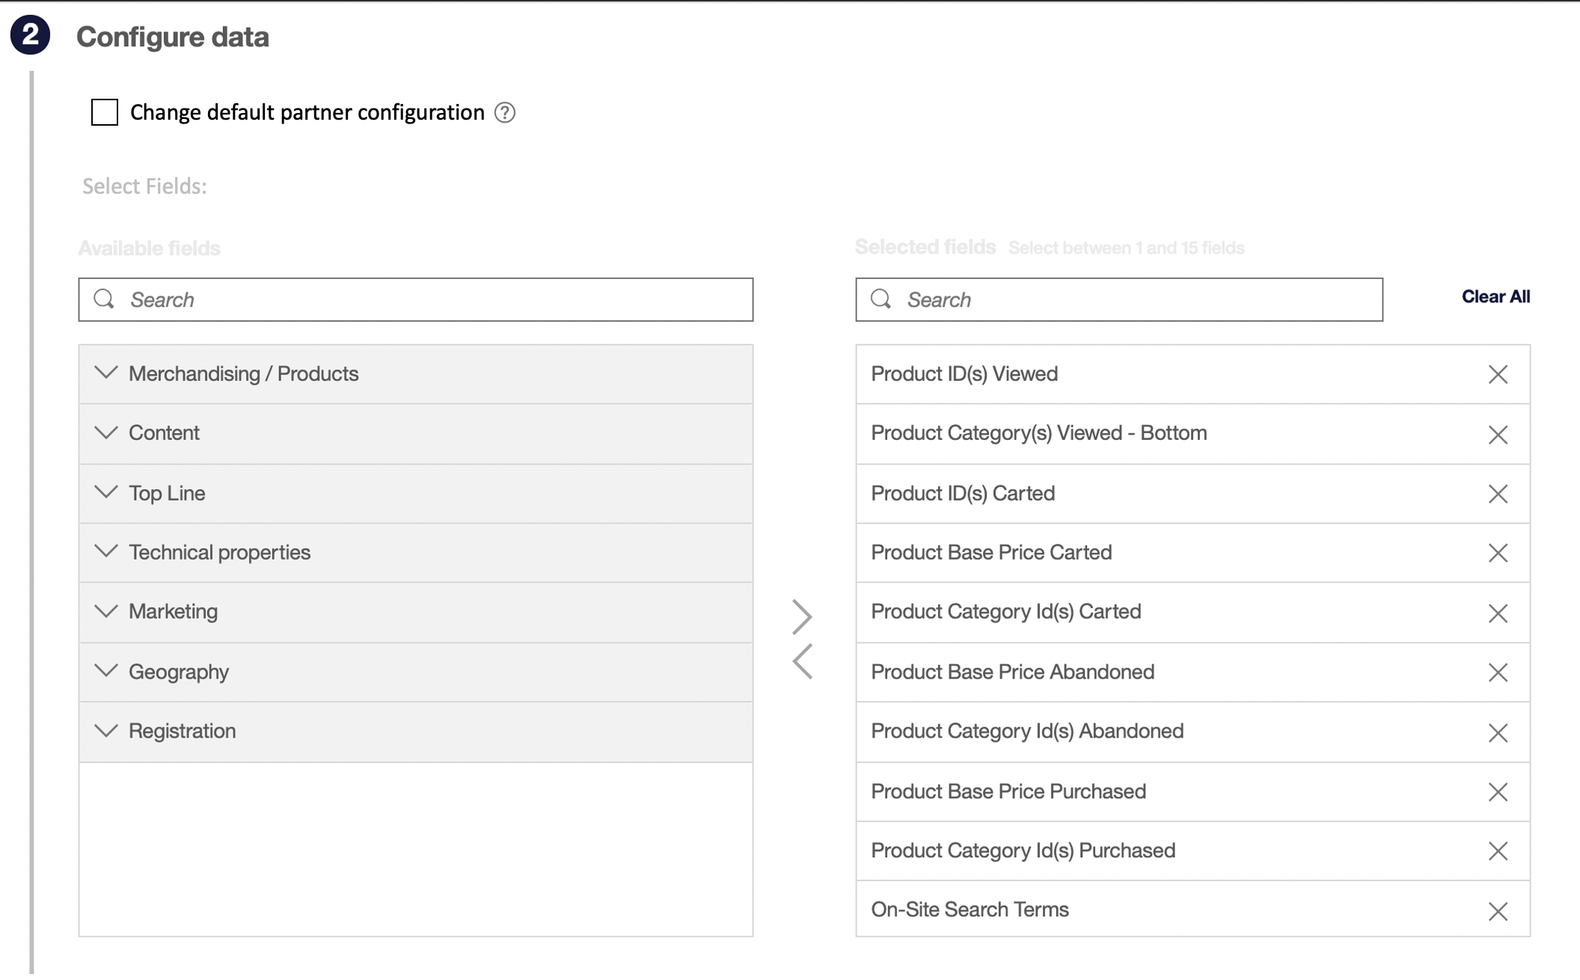Remove Product Base Price Purchased field
This screenshot has width=1580, height=980.
coord(1498,792)
